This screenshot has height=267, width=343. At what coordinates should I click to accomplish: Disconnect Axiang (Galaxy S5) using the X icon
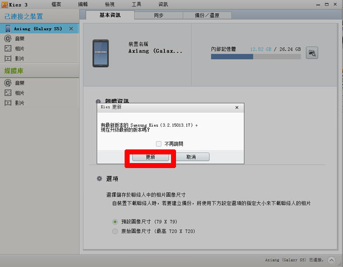coord(71,29)
